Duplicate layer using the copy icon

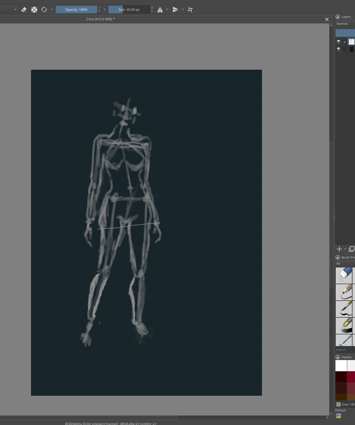click(352, 249)
